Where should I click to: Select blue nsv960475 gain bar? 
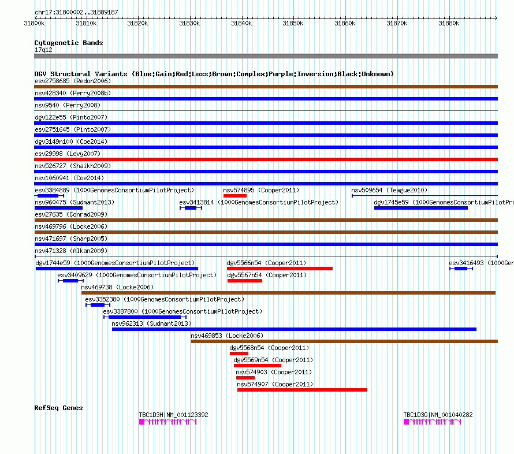click(x=58, y=208)
